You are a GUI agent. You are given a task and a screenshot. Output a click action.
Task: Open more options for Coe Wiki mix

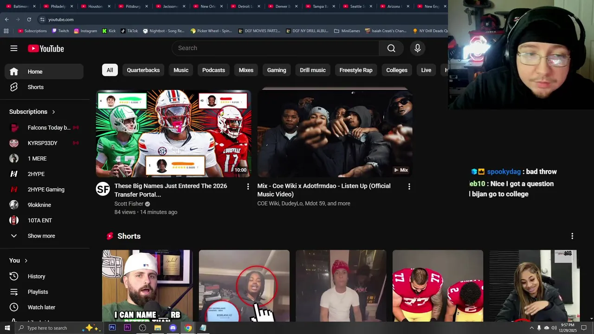click(x=409, y=186)
